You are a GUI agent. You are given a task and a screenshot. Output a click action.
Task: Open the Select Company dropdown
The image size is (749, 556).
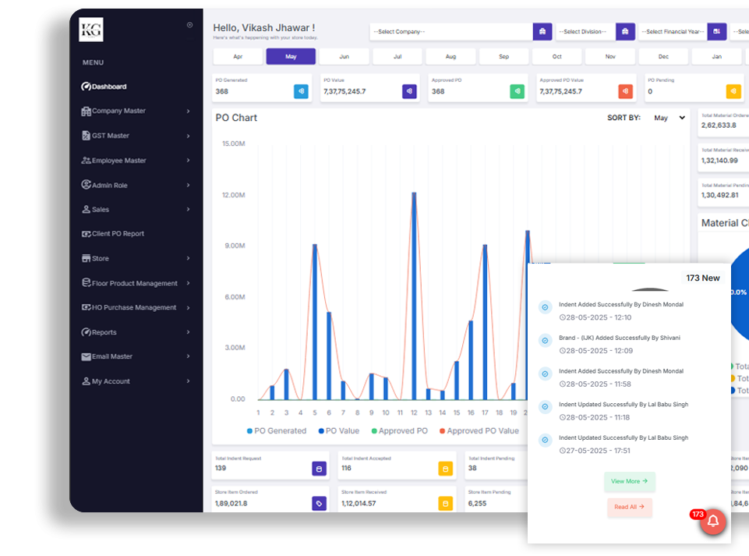click(451, 32)
